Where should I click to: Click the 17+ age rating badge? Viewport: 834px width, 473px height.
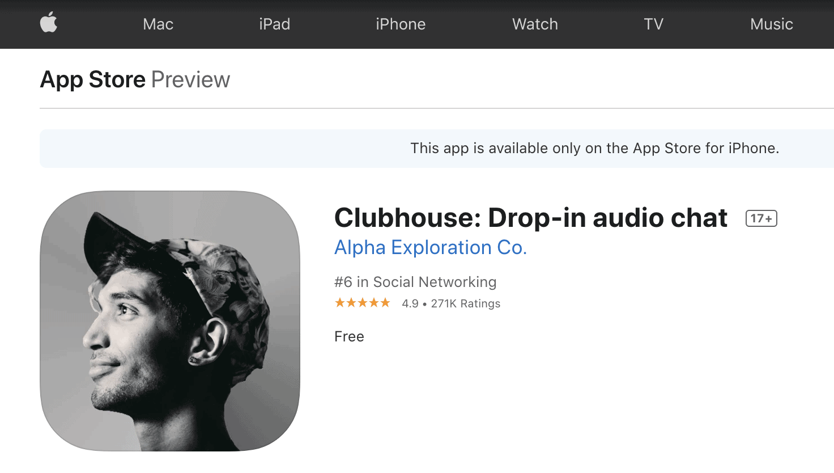tap(761, 218)
